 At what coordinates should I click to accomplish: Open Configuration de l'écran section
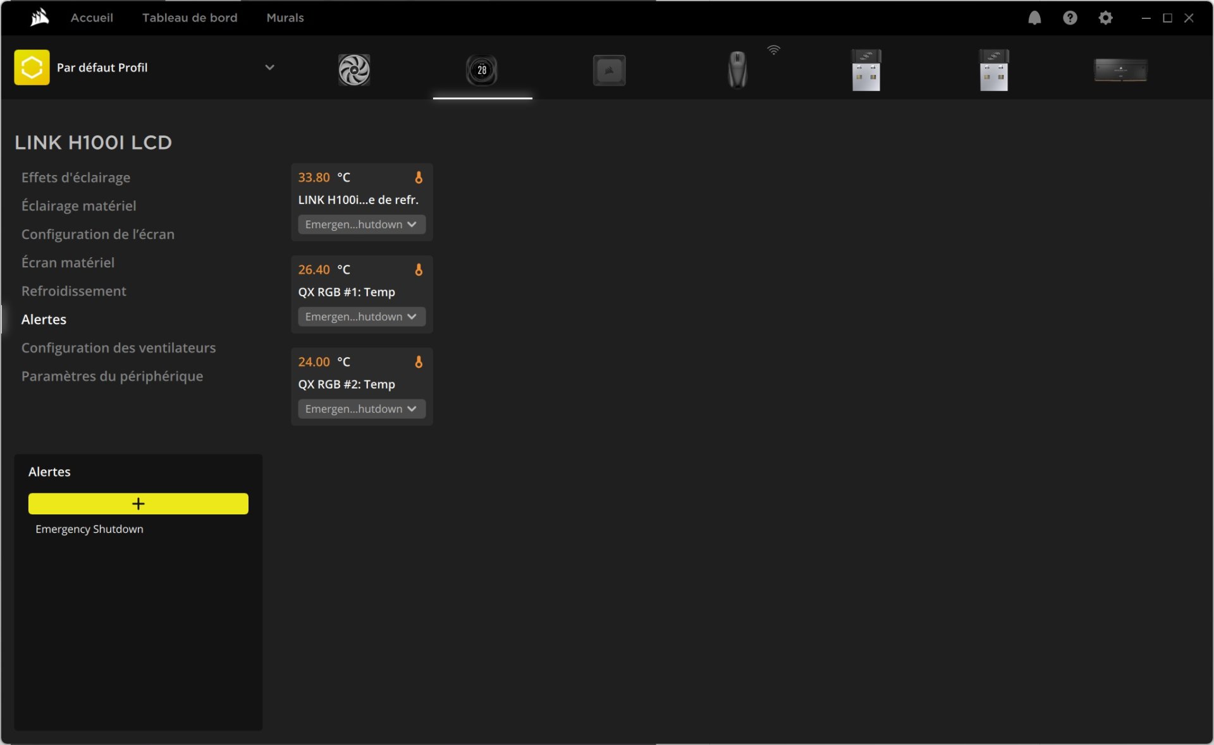(98, 234)
